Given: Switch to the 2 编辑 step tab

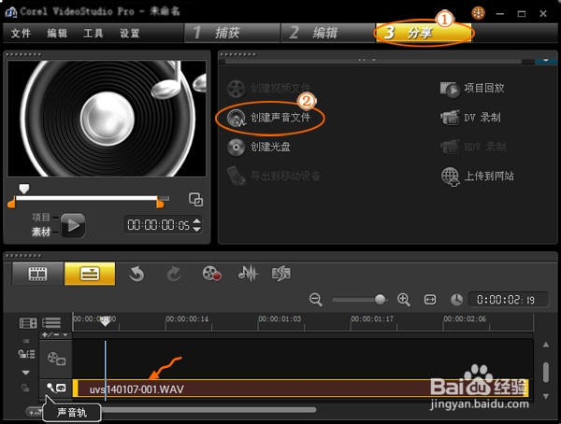Looking at the screenshot, I should [328, 33].
